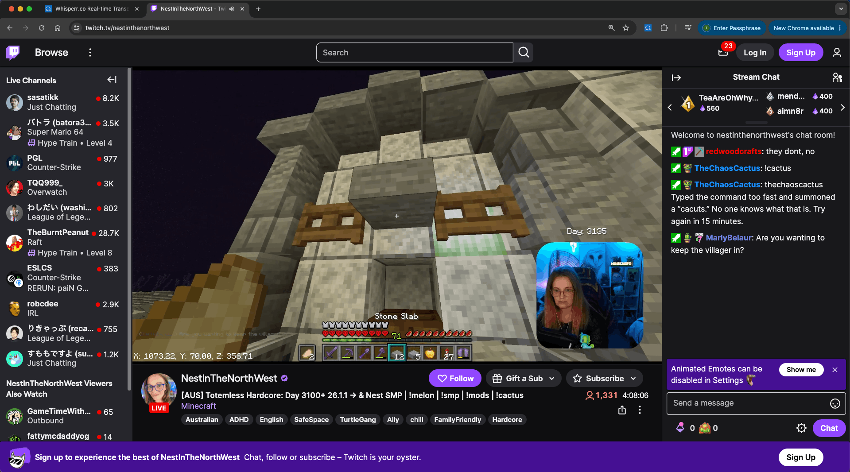Open the chat community users list icon

point(837,77)
